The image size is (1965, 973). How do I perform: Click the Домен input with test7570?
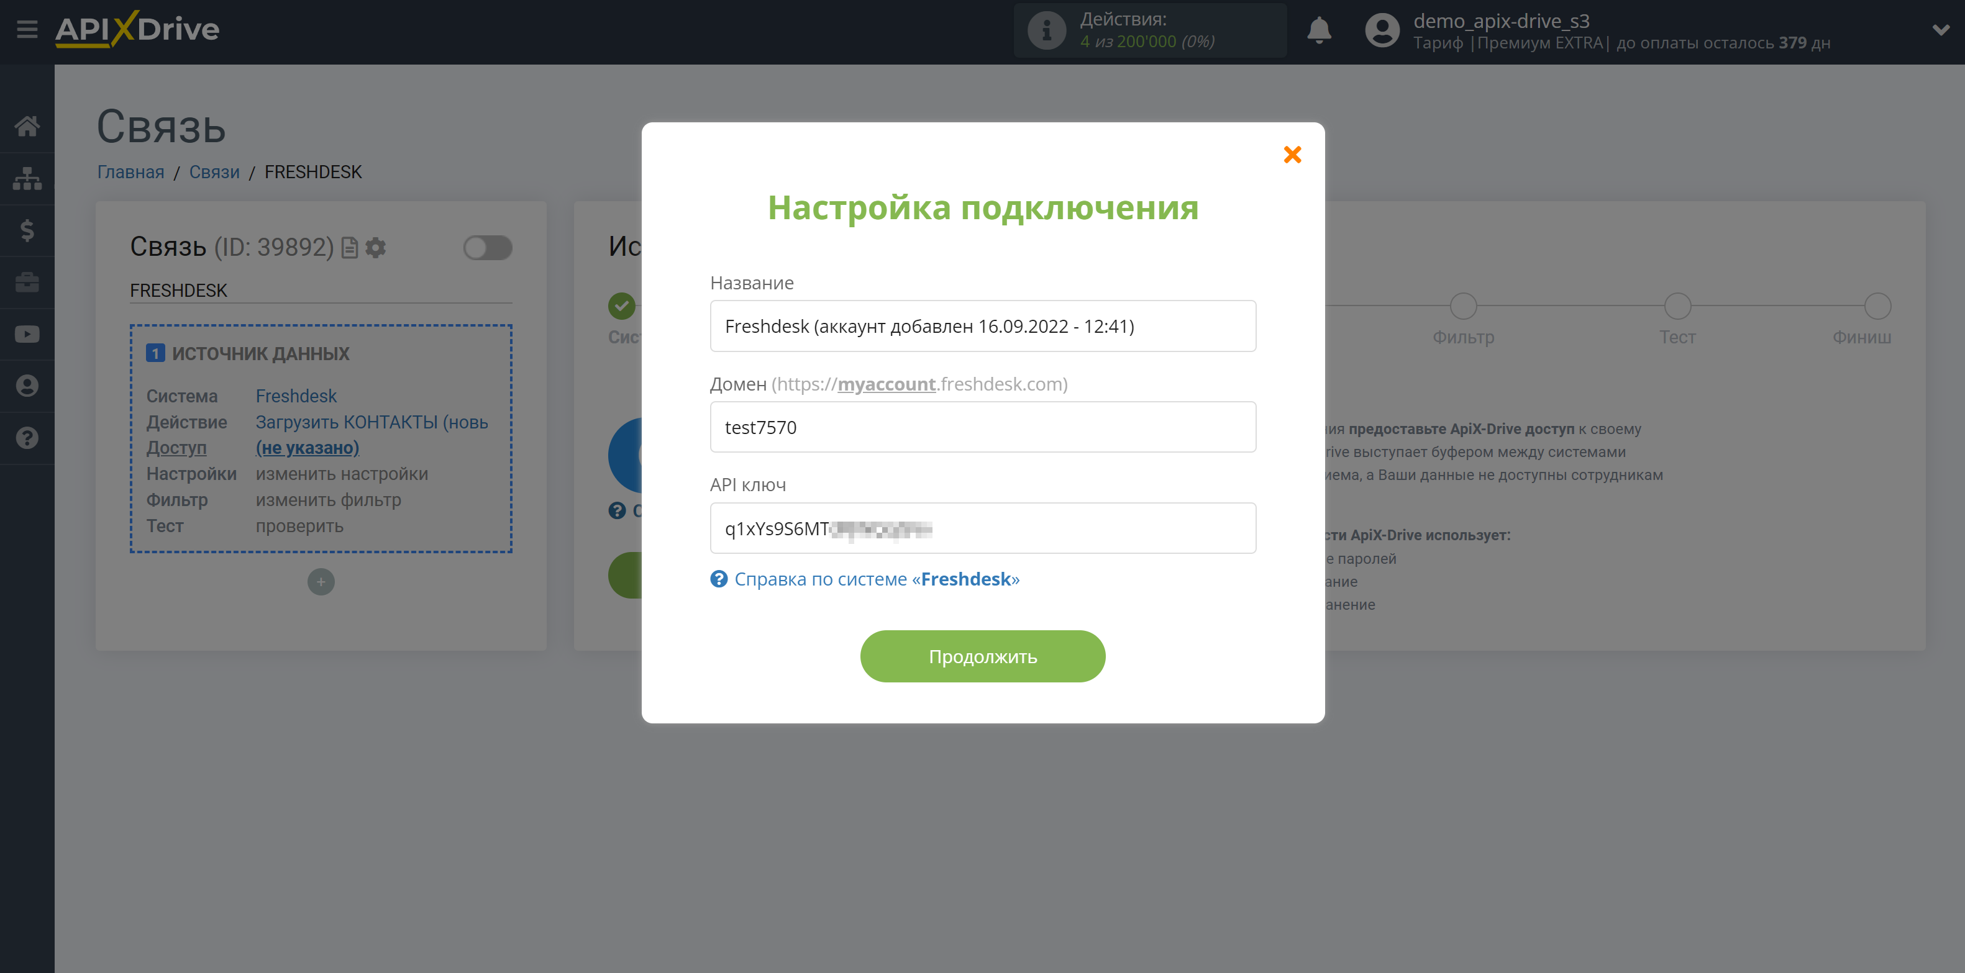[983, 427]
